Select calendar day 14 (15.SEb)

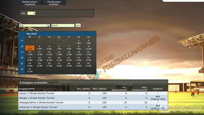pos(69,53)
